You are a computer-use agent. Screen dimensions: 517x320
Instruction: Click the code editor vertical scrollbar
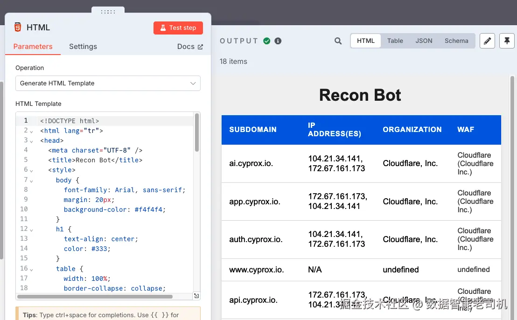point(197,132)
